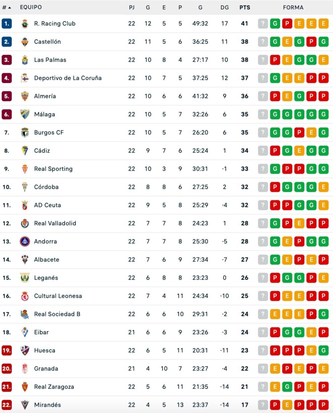Click the Real Zaragoza crest

coord(24,387)
